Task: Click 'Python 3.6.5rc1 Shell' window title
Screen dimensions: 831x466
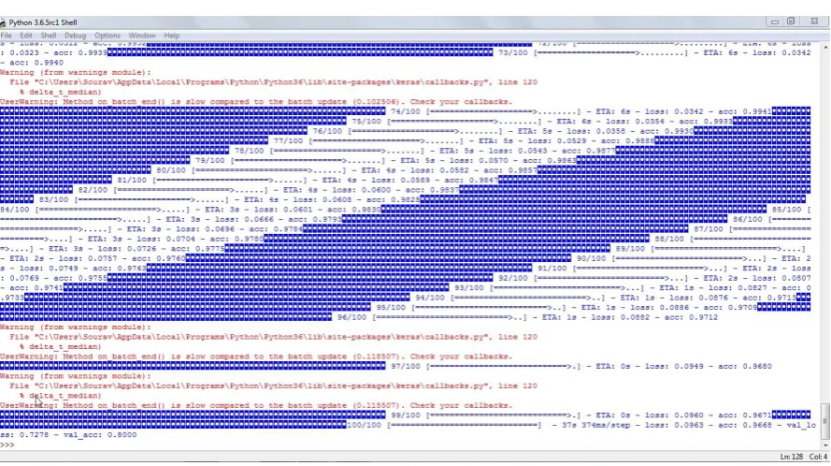Action: pos(43,22)
